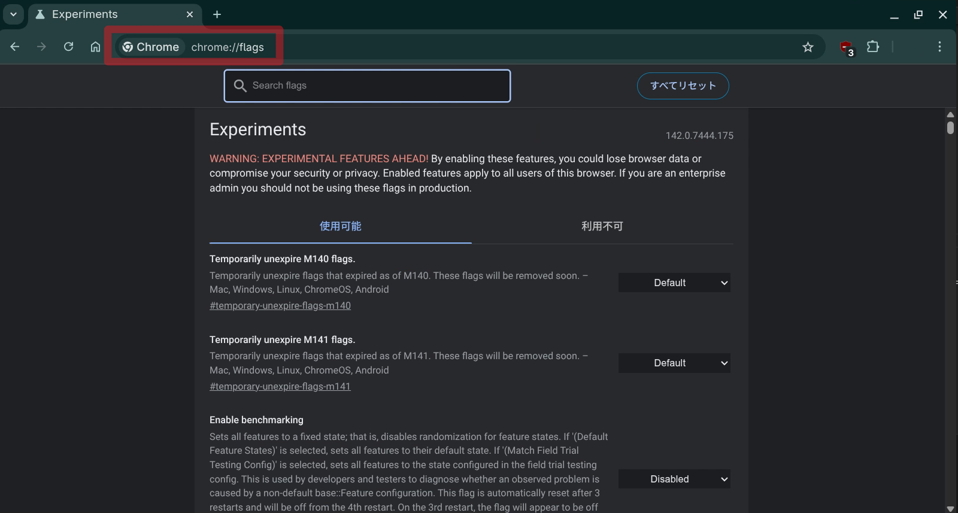Open the Extensions puzzle-piece menu

[873, 47]
